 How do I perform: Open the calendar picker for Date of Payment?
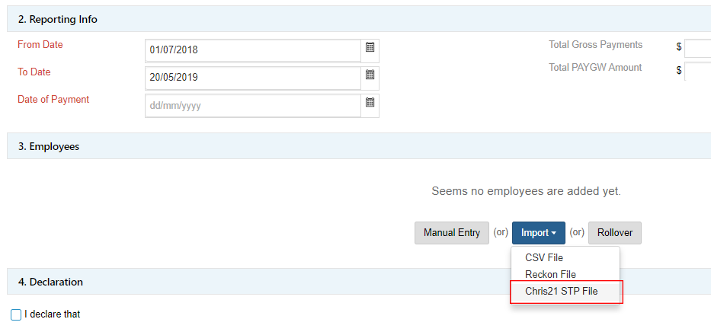[370, 103]
